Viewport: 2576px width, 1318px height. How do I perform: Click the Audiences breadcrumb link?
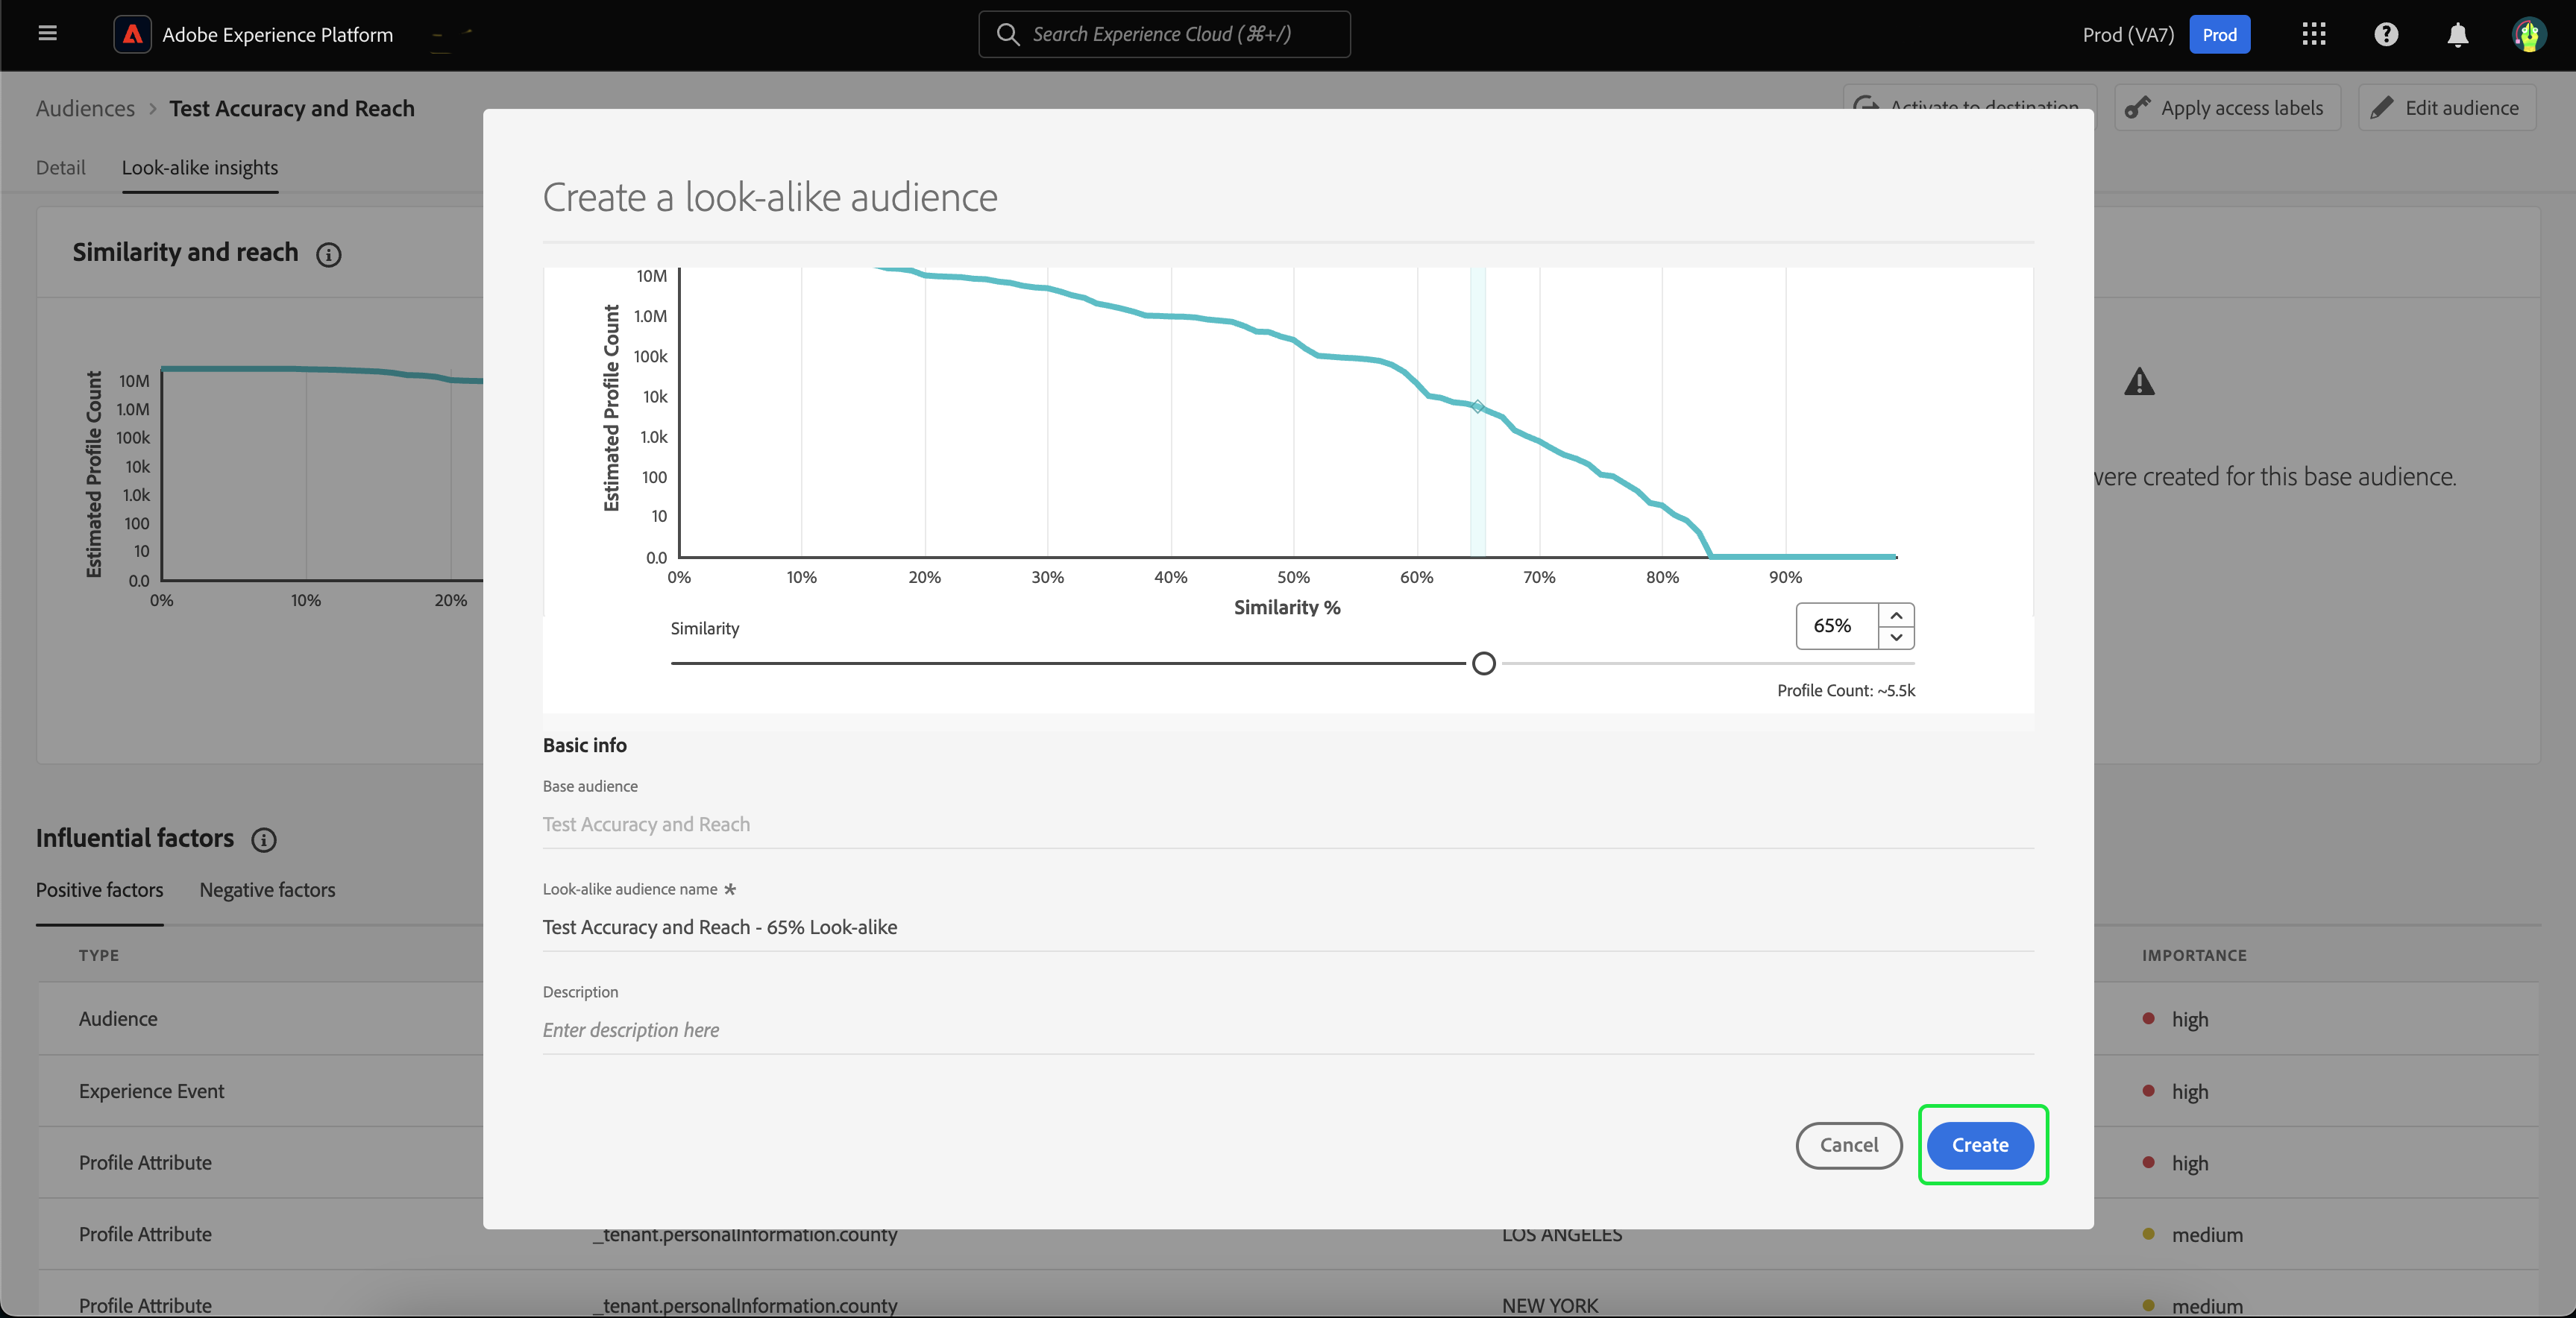pos(85,108)
